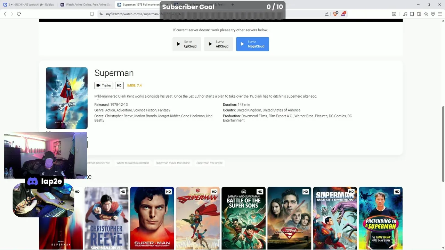Select the AKCloud server button

click(x=219, y=44)
